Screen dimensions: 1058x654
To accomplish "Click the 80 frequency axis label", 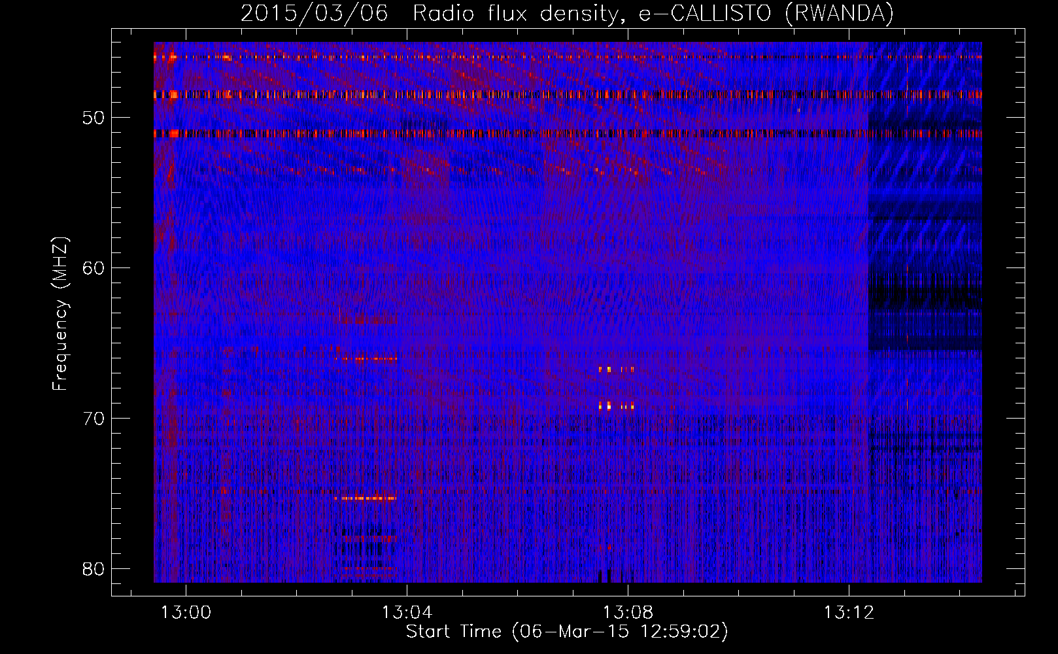I will 94,569.
